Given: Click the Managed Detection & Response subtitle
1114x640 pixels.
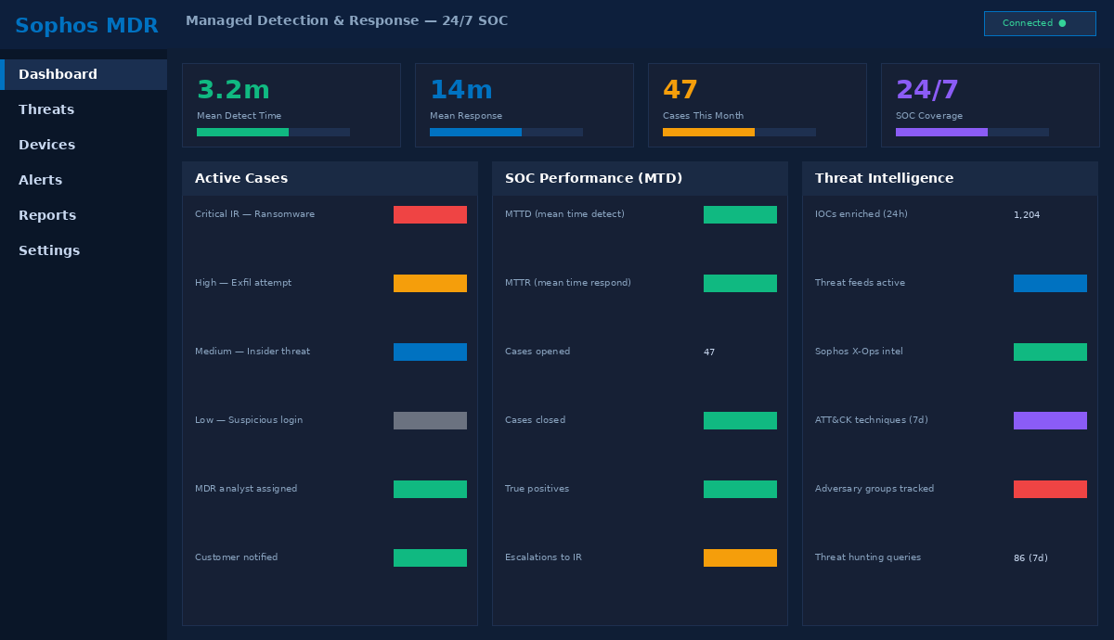Looking at the screenshot, I should click(346, 20).
